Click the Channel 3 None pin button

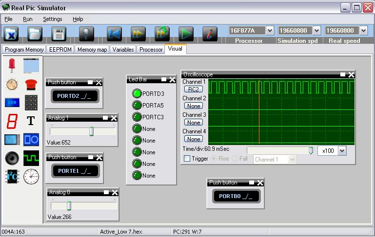click(194, 123)
